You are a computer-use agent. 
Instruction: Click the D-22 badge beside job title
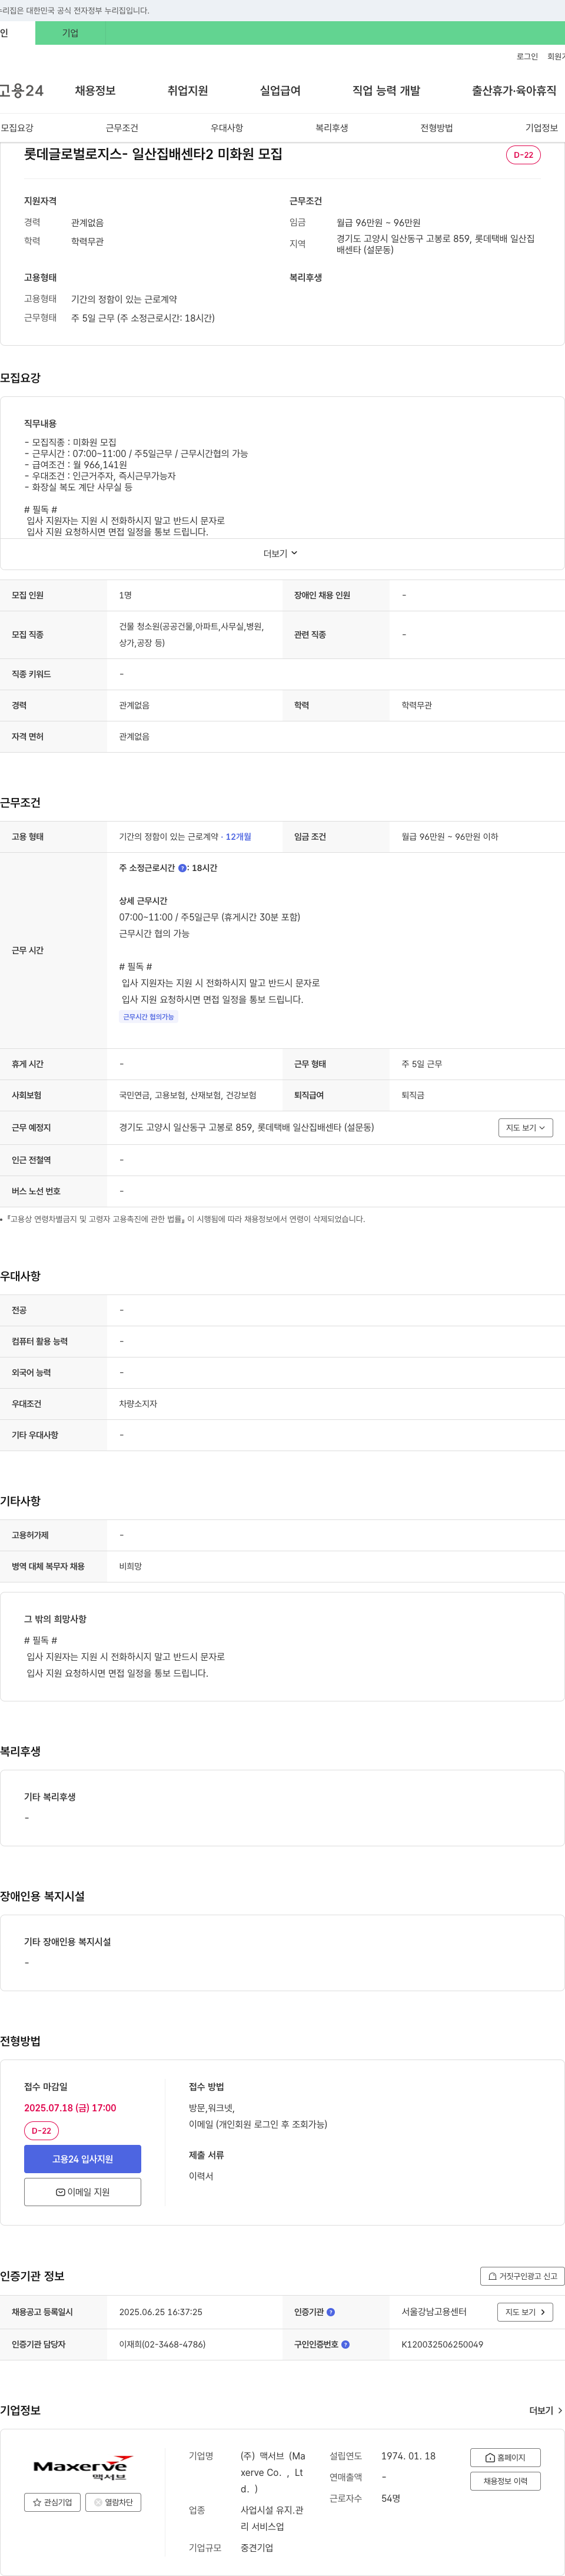pyautogui.click(x=523, y=155)
